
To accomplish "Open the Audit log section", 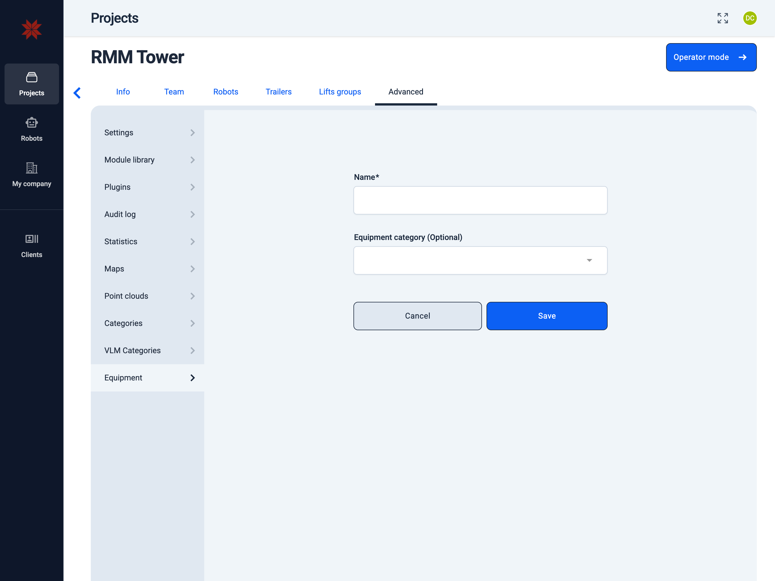I will pyautogui.click(x=148, y=214).
